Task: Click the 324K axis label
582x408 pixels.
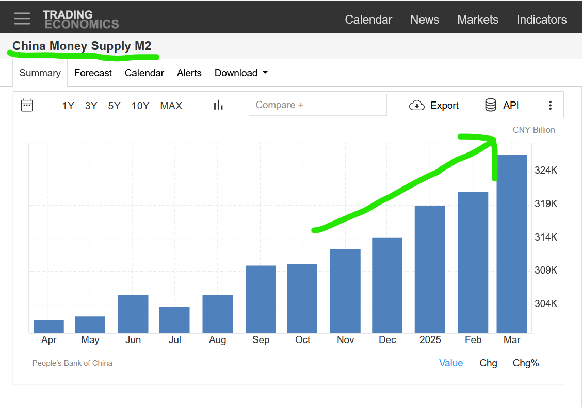Action: point(546,171)
